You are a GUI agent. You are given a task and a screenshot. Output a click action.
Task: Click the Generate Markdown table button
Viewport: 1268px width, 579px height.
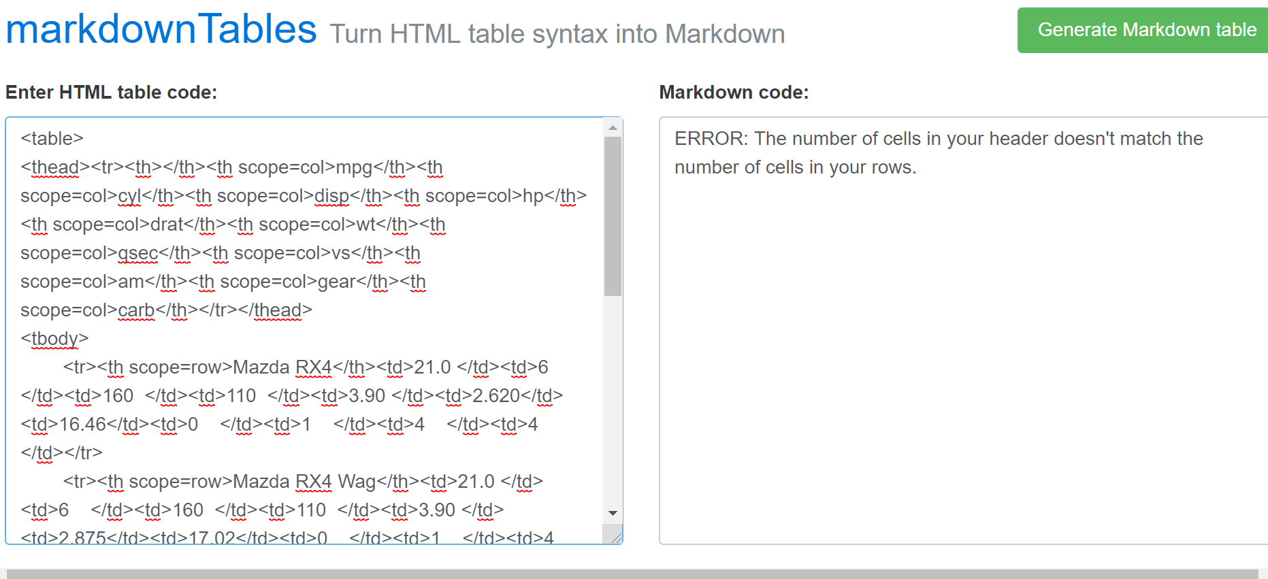tap(1146, 30)
